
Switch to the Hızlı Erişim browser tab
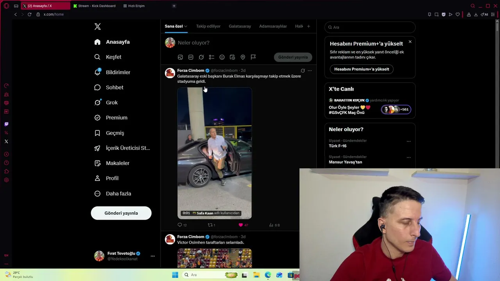tap(134, 6)
